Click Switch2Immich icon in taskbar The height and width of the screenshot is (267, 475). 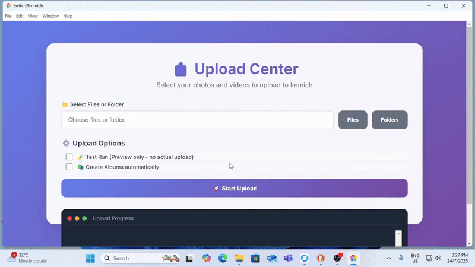click(x=353, y=258)
